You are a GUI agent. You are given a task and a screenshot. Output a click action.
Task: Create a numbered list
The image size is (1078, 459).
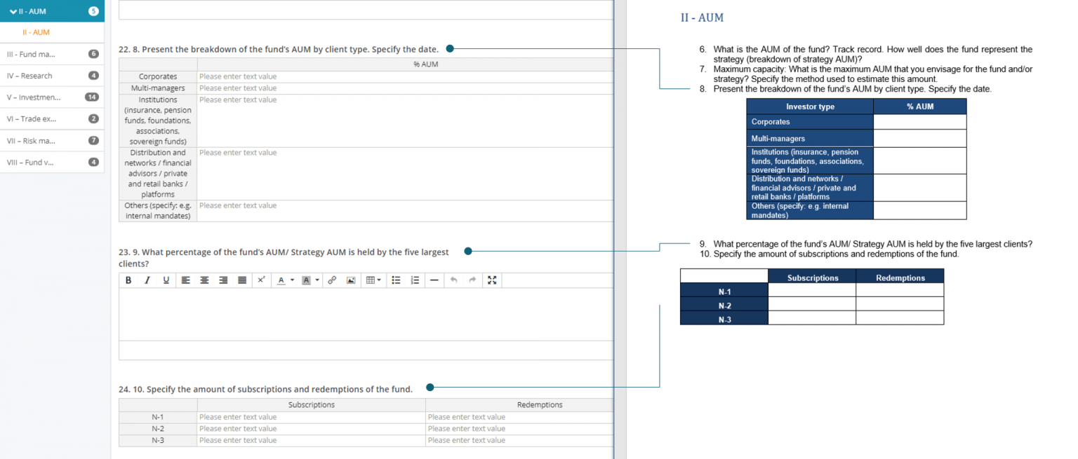click(x=414, y=280)
